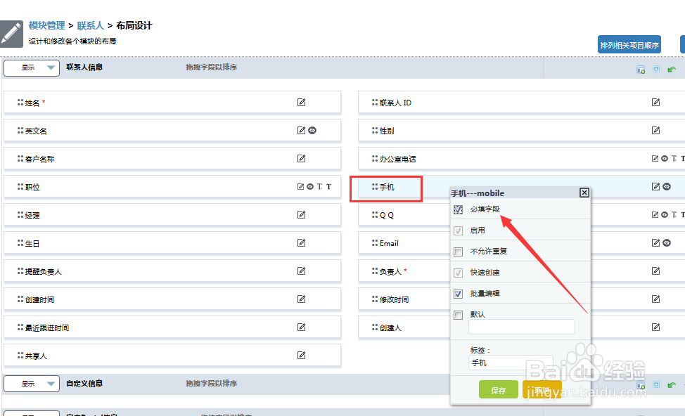Go to 联系人 breadcrumb link
This screenshot has width=685, height=416.
(x=91, y=25)
